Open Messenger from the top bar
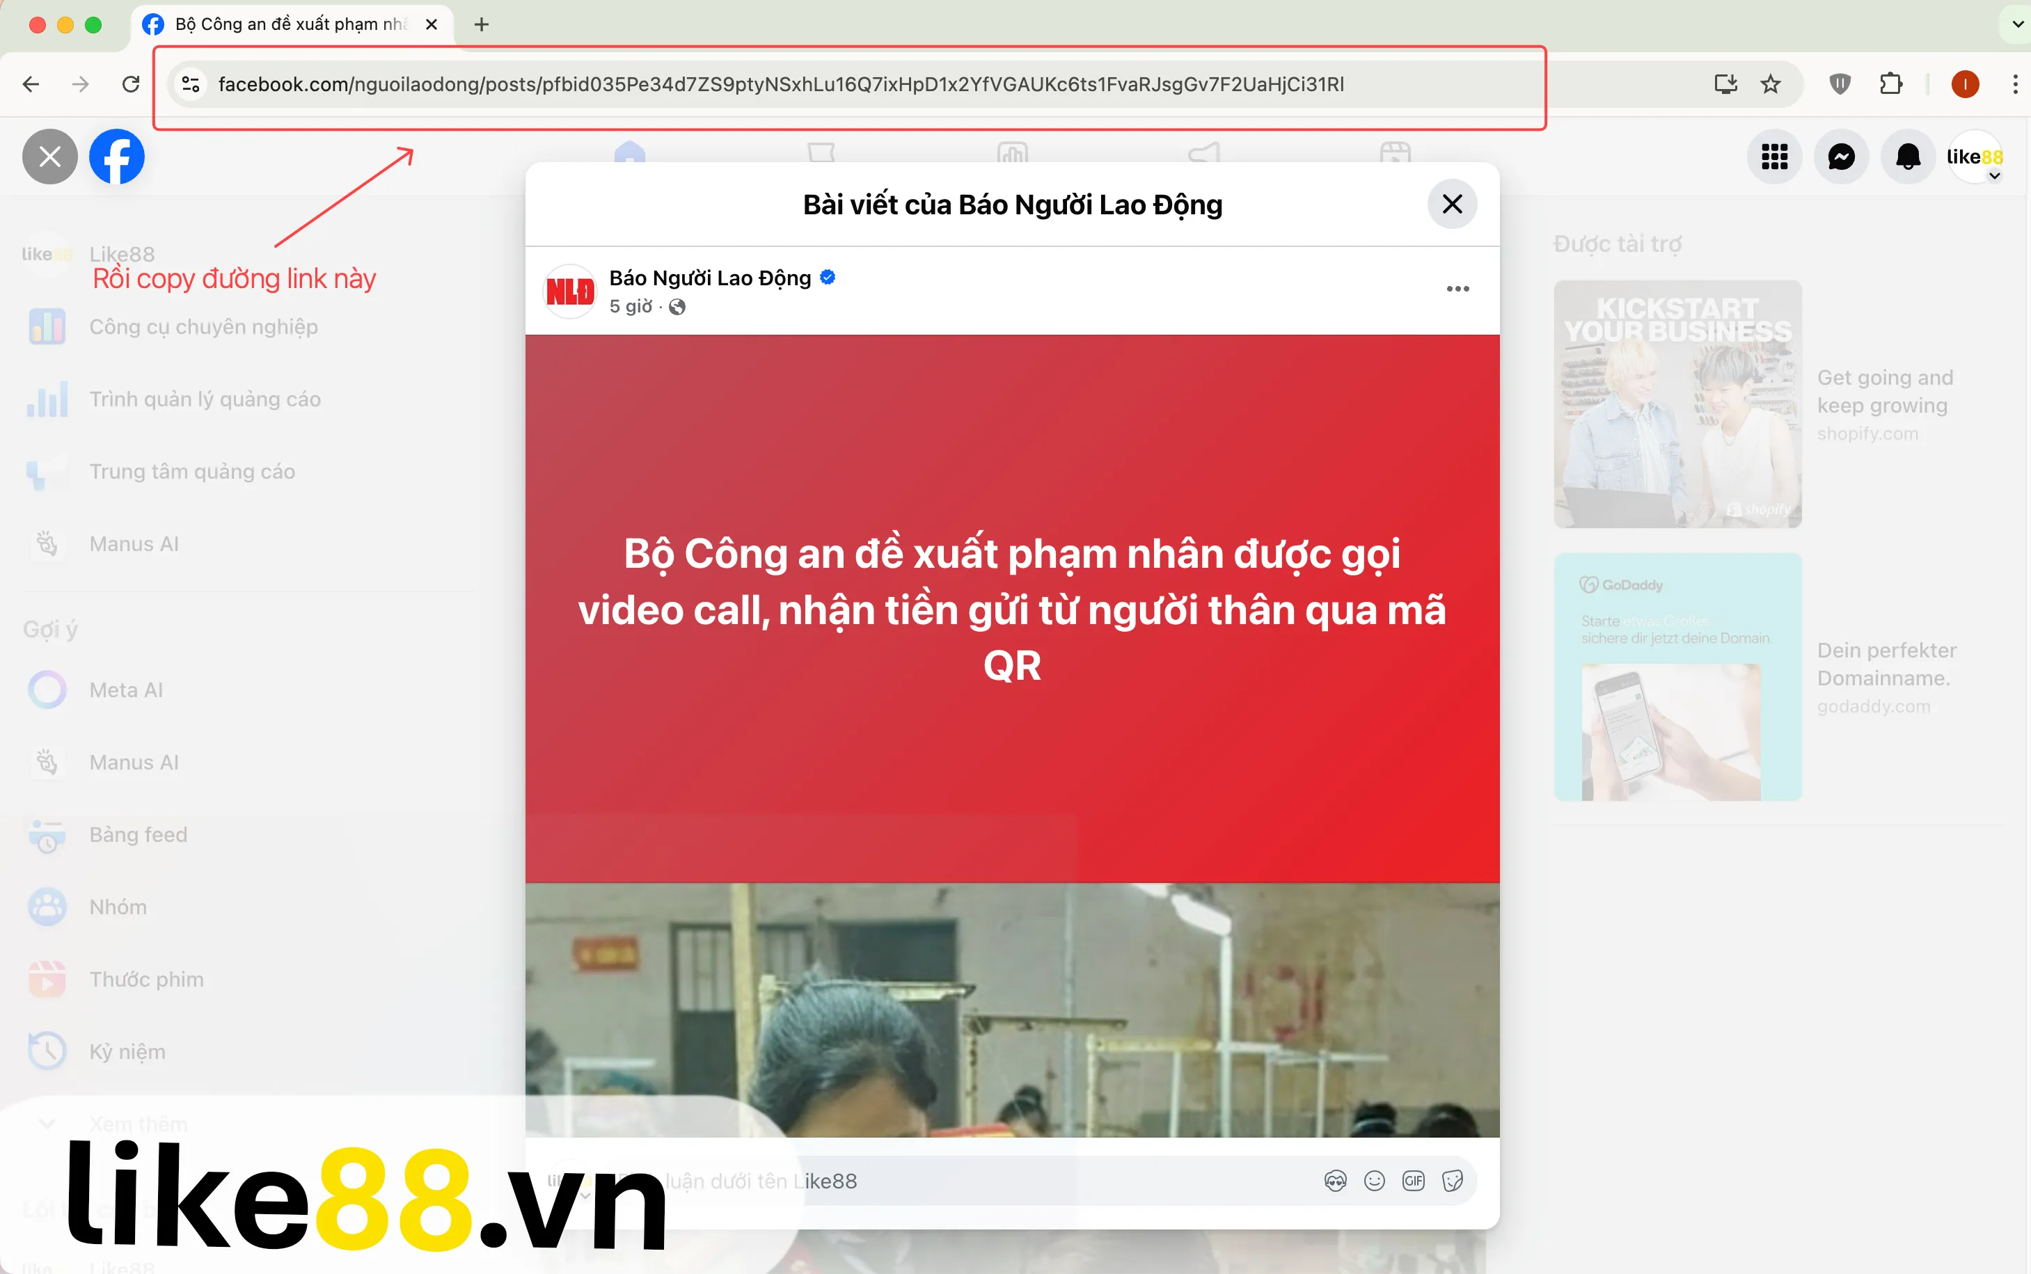This screenshot has width=2031, height=1274. click(x=1842, y=157)
